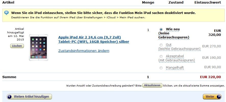
Task: Click '(keine Gebrauchsspuren)' description text
Action: [174, 35]
